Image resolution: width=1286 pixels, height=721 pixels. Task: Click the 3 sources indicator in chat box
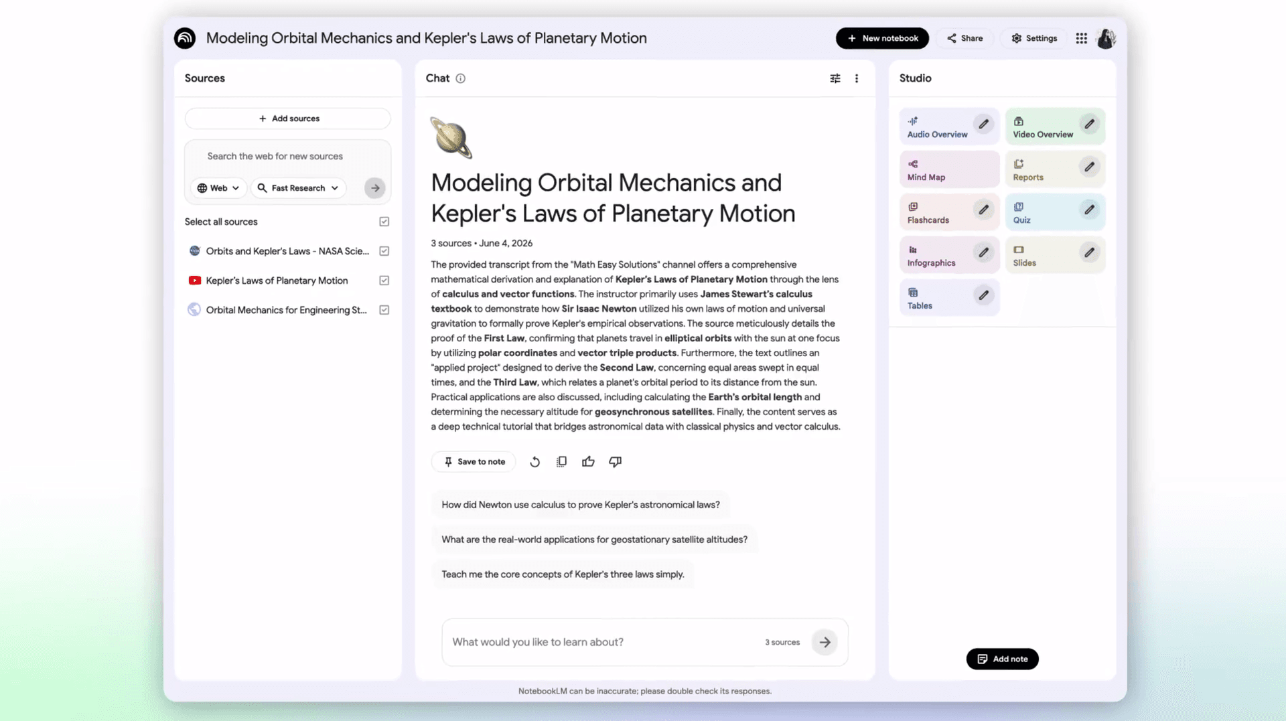782,642
